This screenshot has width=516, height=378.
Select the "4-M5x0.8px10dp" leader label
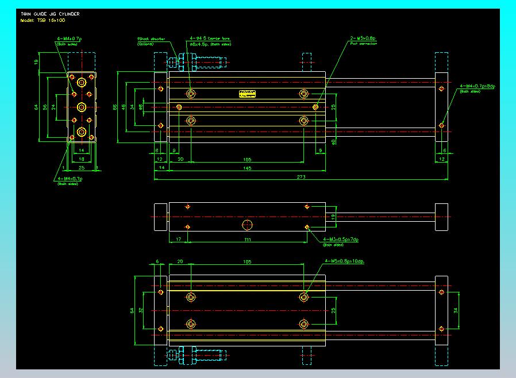pos(345,261)
